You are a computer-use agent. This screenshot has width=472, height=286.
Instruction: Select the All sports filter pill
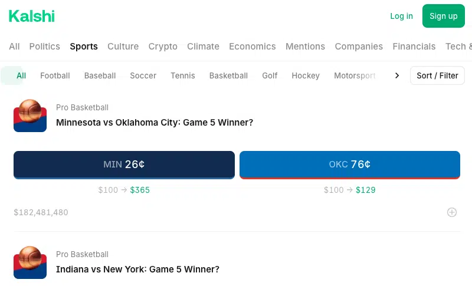coord(21,75)
